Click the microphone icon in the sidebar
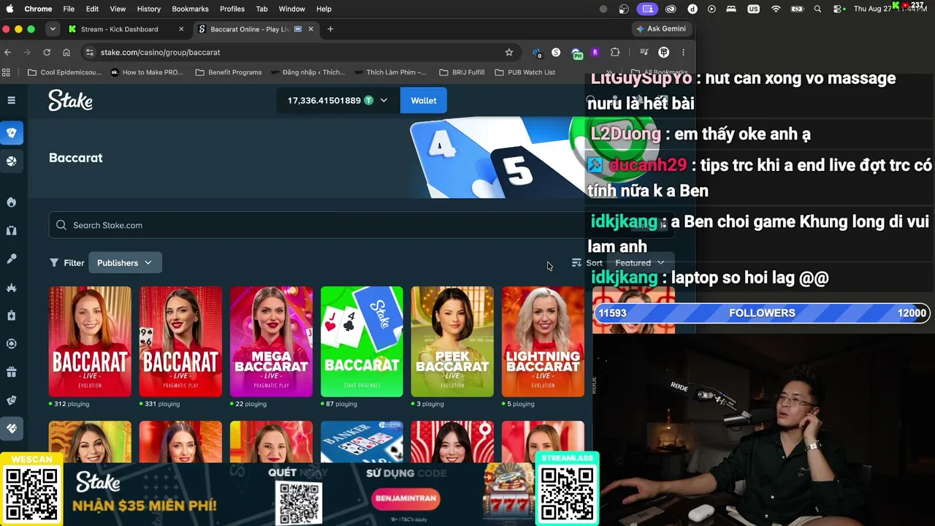This screenshot has height=526, width=935. coord(12,259)
